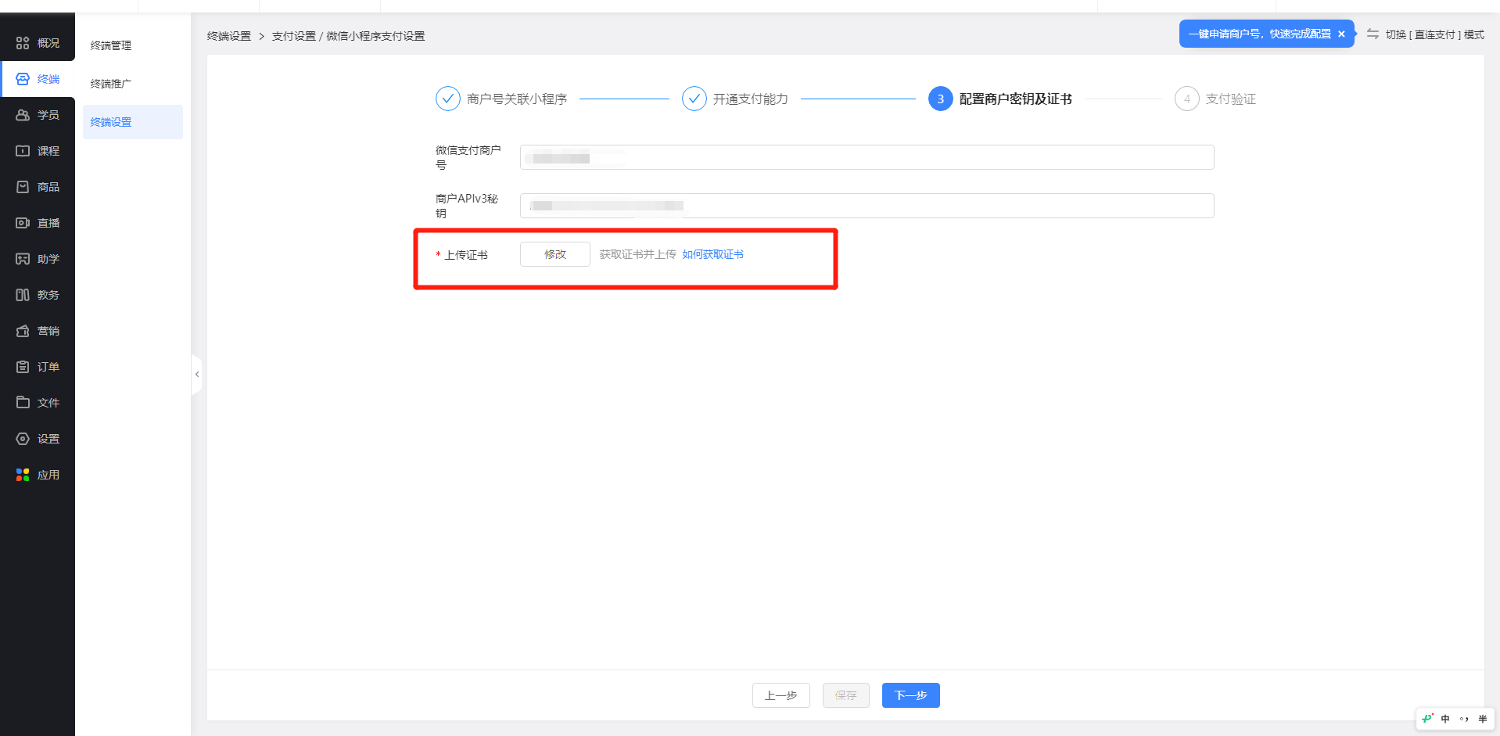
Task: Open the 直播 live broadcast icon
Action: point(23,223)
